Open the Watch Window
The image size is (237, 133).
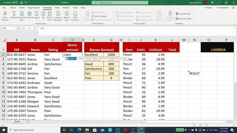coord(159,16)
